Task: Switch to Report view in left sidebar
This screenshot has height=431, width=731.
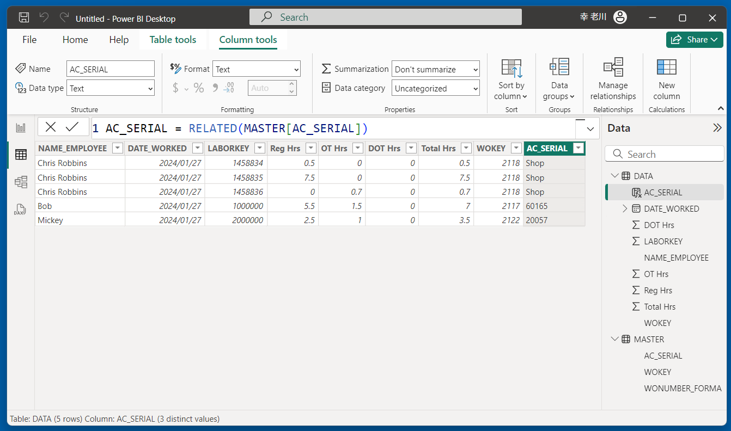Action: click(21, 128)
